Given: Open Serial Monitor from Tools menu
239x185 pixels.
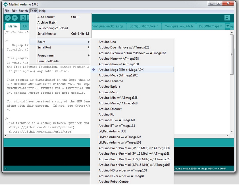Looking at the screenshot, I should (60, 34).
